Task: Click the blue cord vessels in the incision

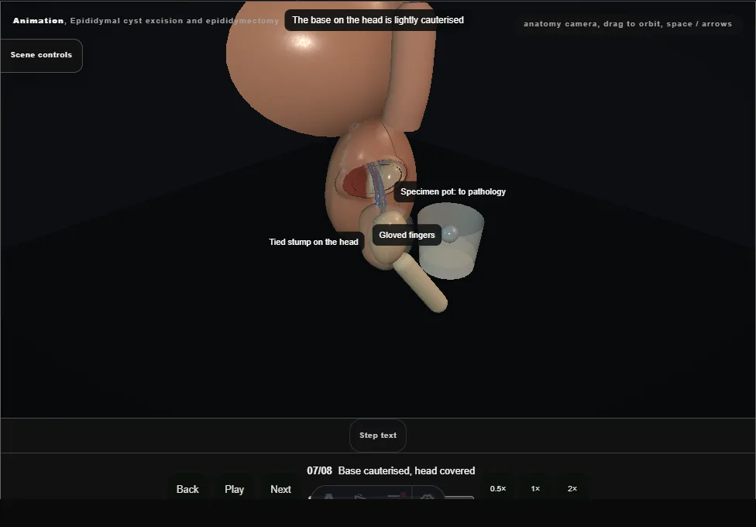Action: coord(376,184)
